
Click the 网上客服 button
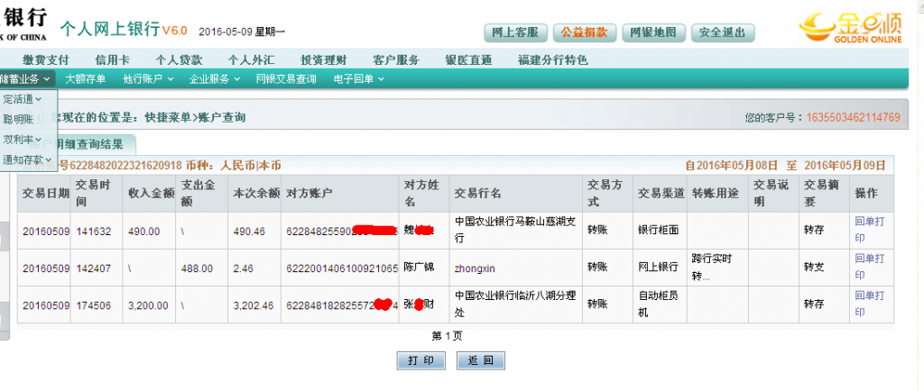point(515,33)
